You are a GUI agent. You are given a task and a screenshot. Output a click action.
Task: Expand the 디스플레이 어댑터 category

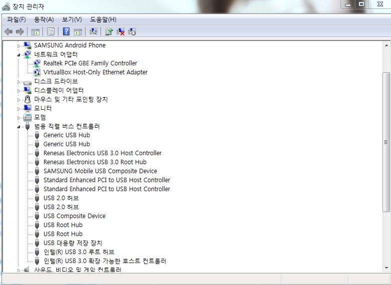tap(18, 91)
